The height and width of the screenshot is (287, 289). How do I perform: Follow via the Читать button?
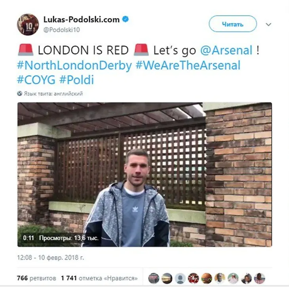click(x=233, y=24)
